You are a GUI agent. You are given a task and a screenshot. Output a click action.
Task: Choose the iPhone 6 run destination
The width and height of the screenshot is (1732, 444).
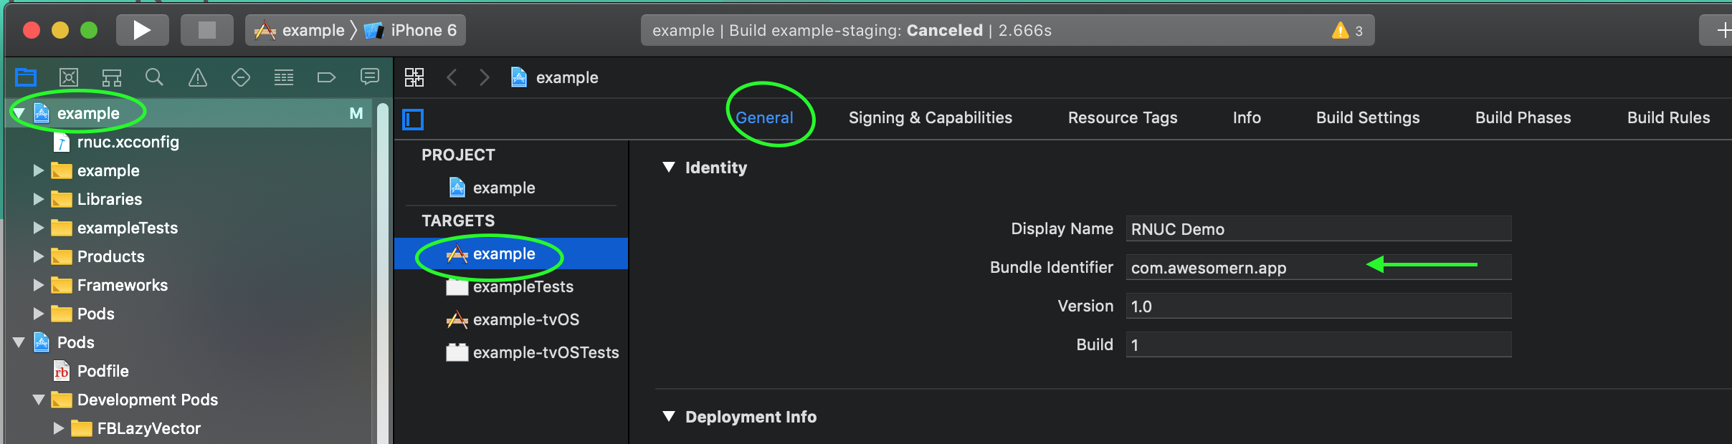[411, 30]
